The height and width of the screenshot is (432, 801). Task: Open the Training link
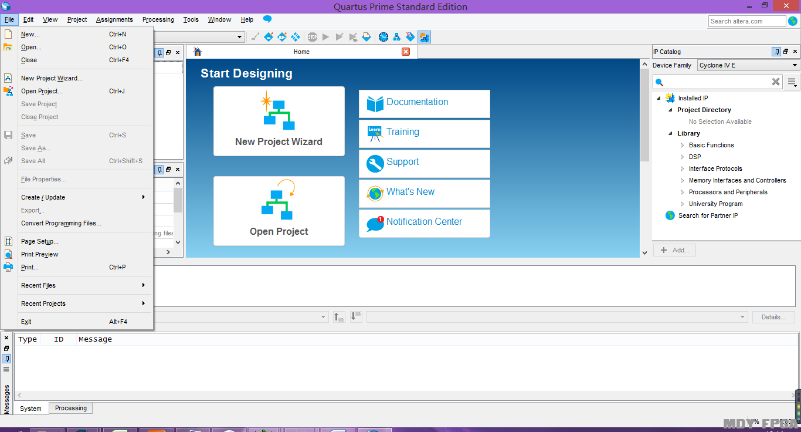click(425, 133)
